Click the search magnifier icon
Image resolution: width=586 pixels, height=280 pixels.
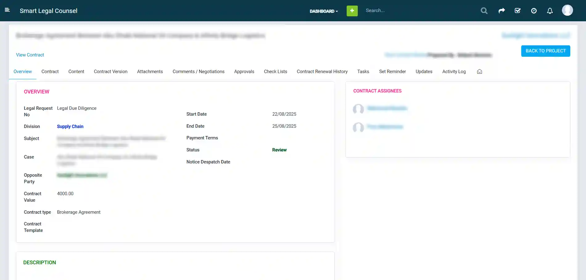pos(484,10)
